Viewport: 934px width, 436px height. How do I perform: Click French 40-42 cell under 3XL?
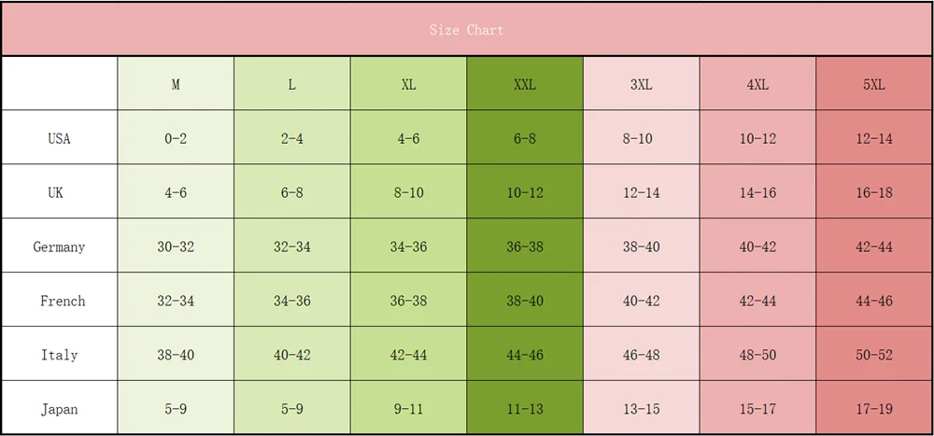pyautogui.click(x=642, y=301)
